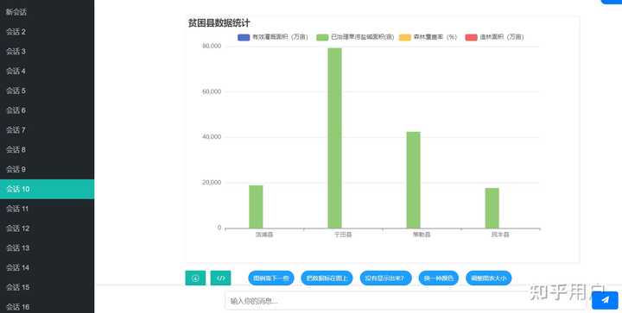Toggle green 已治理旱涝盐碱面积 legend series

pyautogui.click(x=355, y=37)
